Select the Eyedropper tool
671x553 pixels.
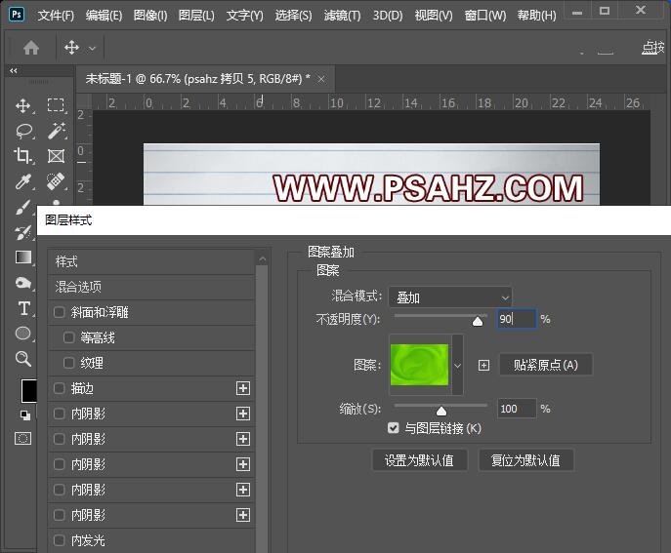(x=23, y=181)
